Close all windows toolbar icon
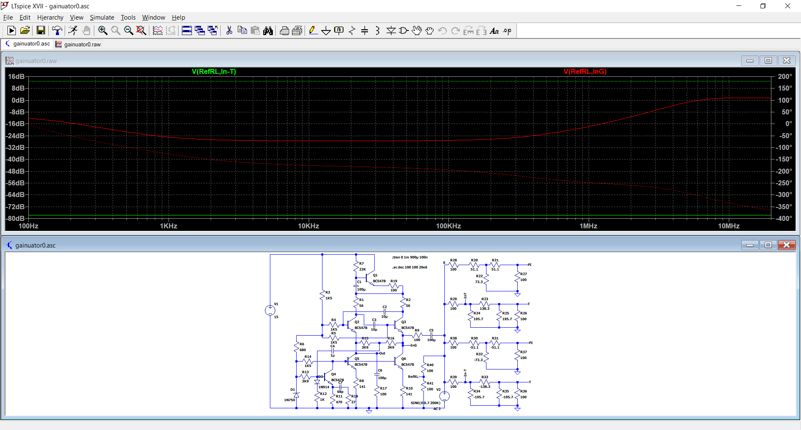The height and width of the screenshot is (430, 801). [213, 30]
